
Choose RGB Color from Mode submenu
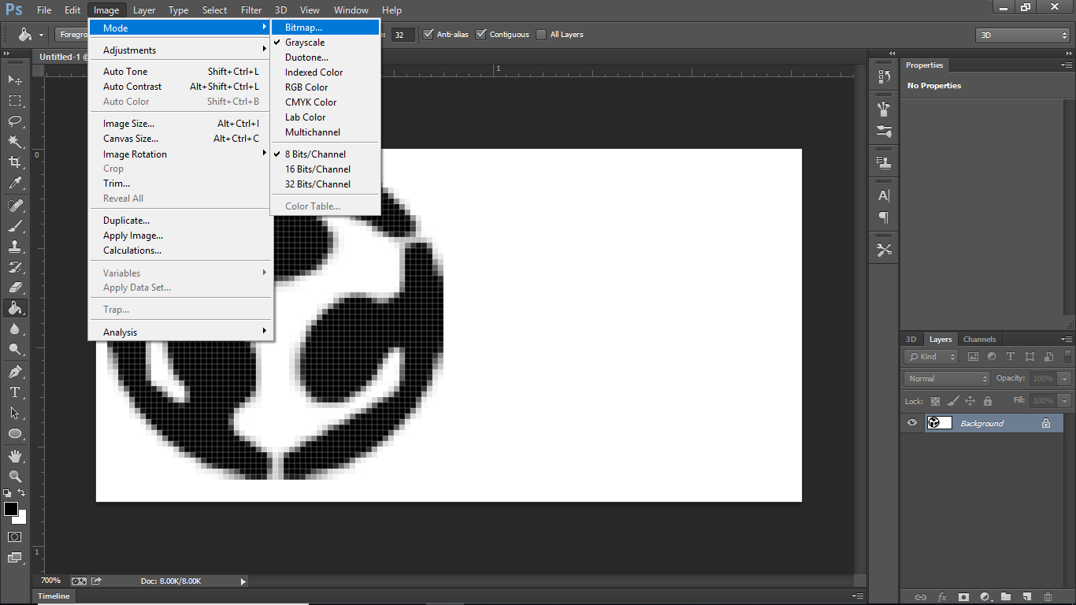coord(325,87)
